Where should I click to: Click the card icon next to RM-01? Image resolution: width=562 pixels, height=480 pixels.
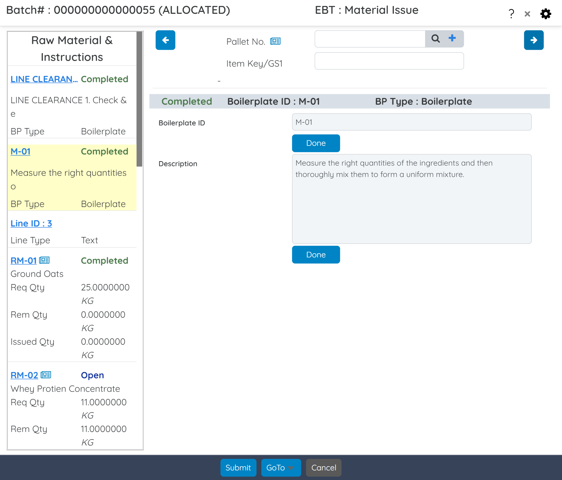44,260
